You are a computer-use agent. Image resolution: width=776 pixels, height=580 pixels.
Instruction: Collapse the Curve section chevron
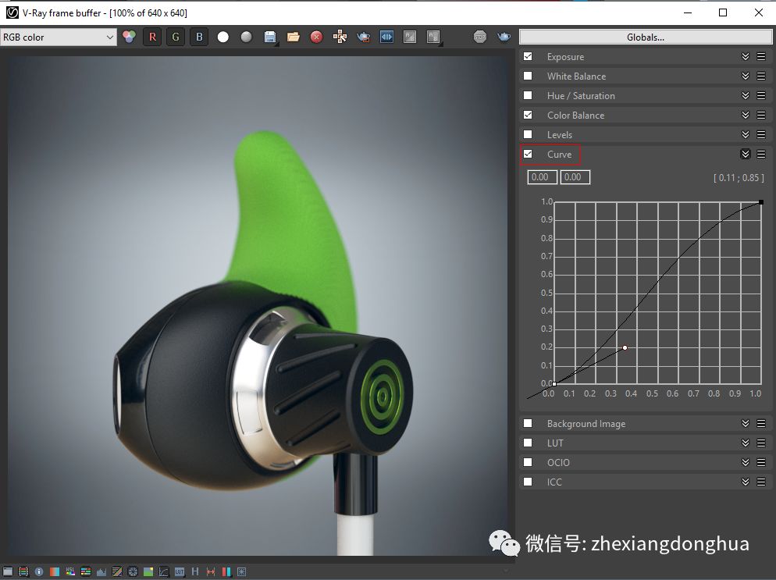(746, 154)
